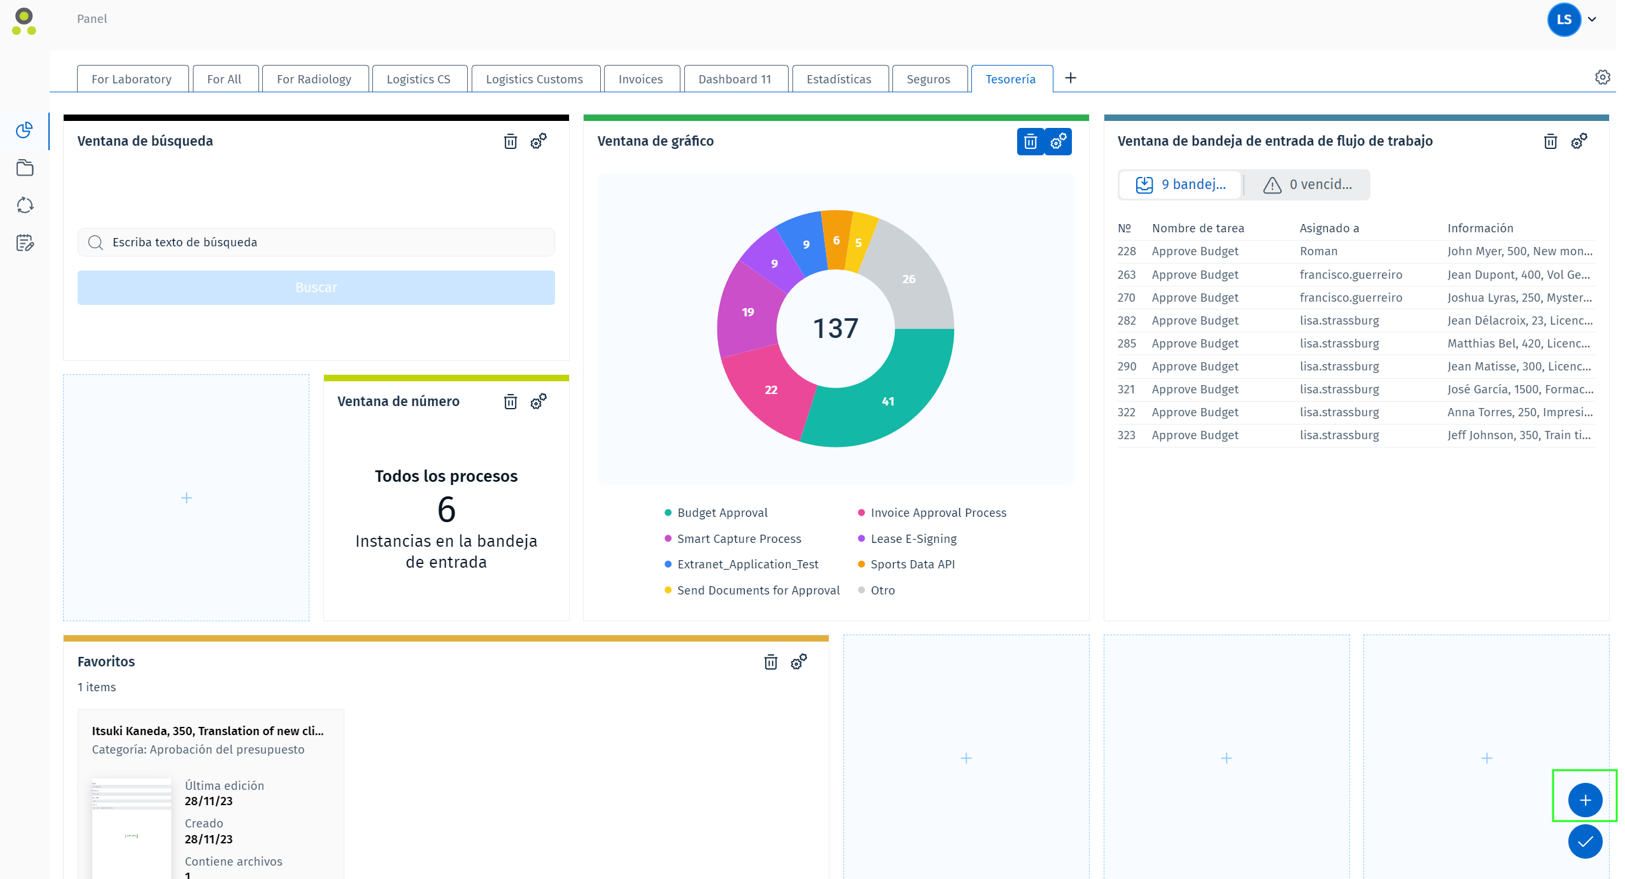1625x879 pixels.
Task: Click the delete icon on Ventana de bandeja de entrada
Action: tap(1551, 141)
